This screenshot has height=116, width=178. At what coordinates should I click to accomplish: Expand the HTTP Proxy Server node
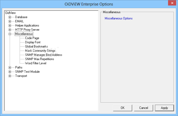10,30
